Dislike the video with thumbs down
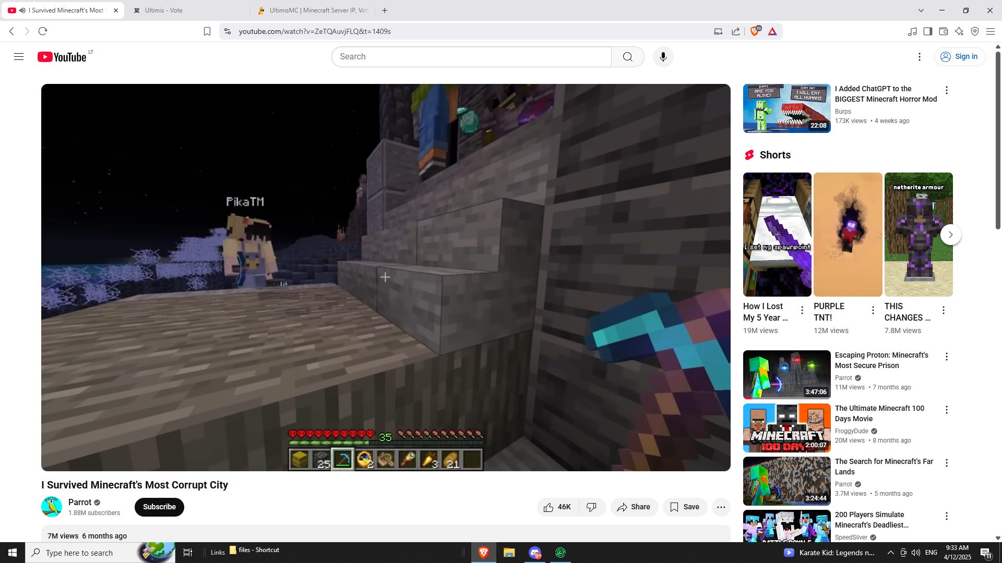 point(592,507)
